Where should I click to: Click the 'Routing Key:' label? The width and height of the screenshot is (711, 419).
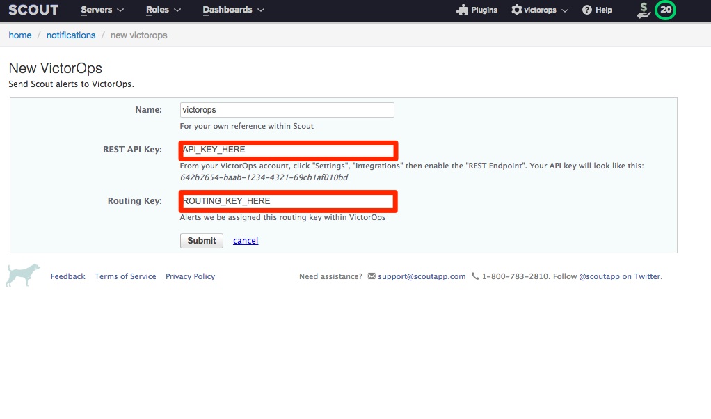(x=135, y=201)
